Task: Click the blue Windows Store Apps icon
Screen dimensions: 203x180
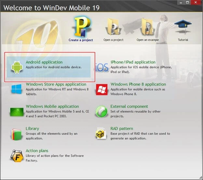Action: [17, 89]
